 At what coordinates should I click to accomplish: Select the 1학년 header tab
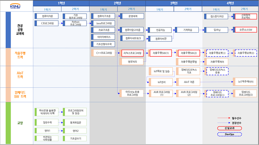point(61,3)
